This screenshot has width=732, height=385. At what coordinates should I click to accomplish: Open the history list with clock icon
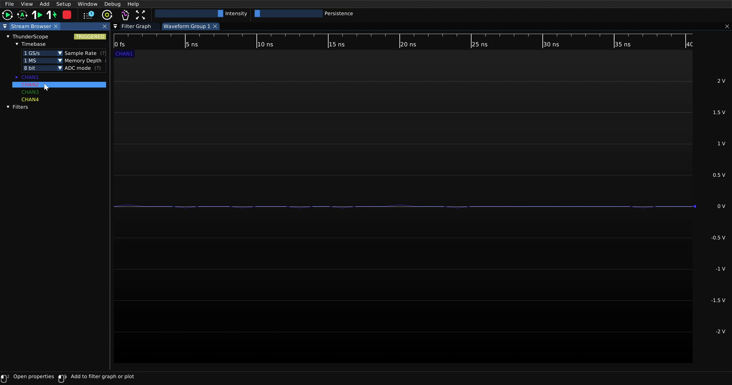click(x=89, y=15)
